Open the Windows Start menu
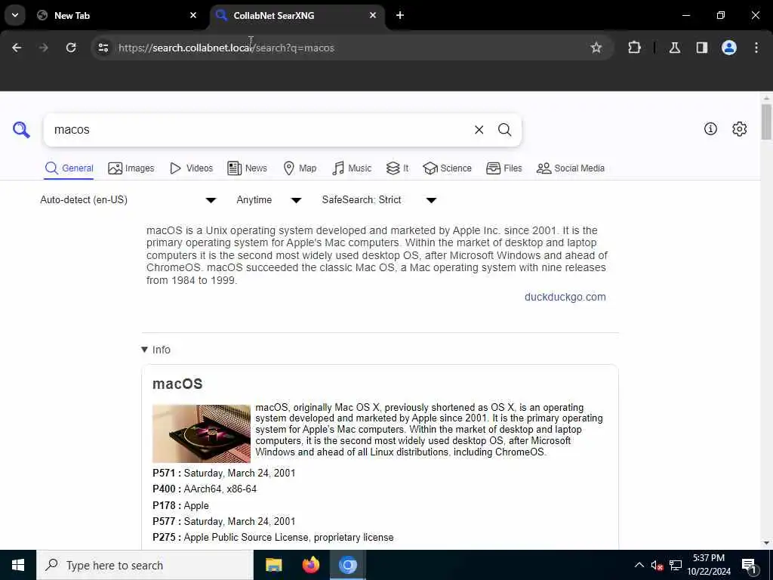 (18, 565)
